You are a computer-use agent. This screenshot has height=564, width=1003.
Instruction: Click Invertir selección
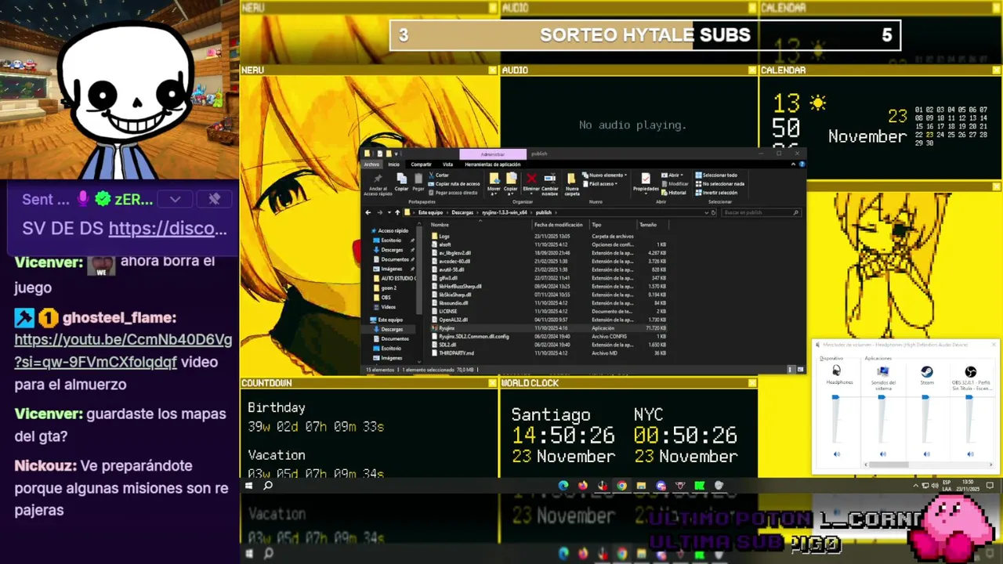pyautogui.click(x=716, y=193)
